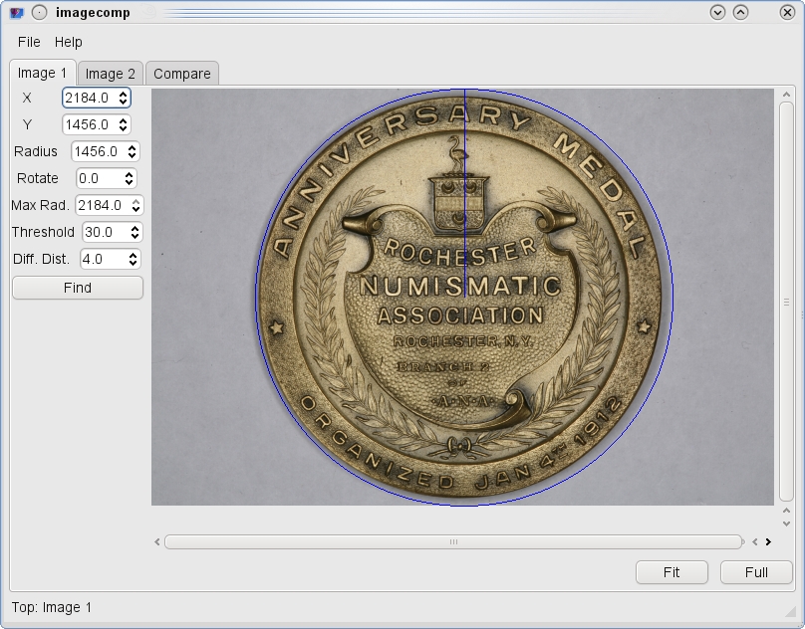Click the Max Rad. value field
Screen dimensions: 805x629
[104, 205]
